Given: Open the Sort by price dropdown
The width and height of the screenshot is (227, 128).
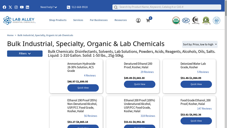Looking at the screenshot, I should (200, 44).
